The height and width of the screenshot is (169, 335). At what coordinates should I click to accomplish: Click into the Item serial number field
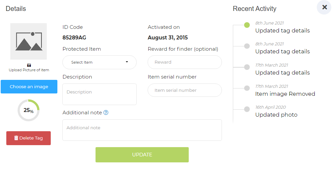click(x=184, y=90)
